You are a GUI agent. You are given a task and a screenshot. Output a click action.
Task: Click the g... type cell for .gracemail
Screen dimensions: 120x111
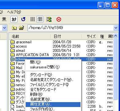click(101, 42)
